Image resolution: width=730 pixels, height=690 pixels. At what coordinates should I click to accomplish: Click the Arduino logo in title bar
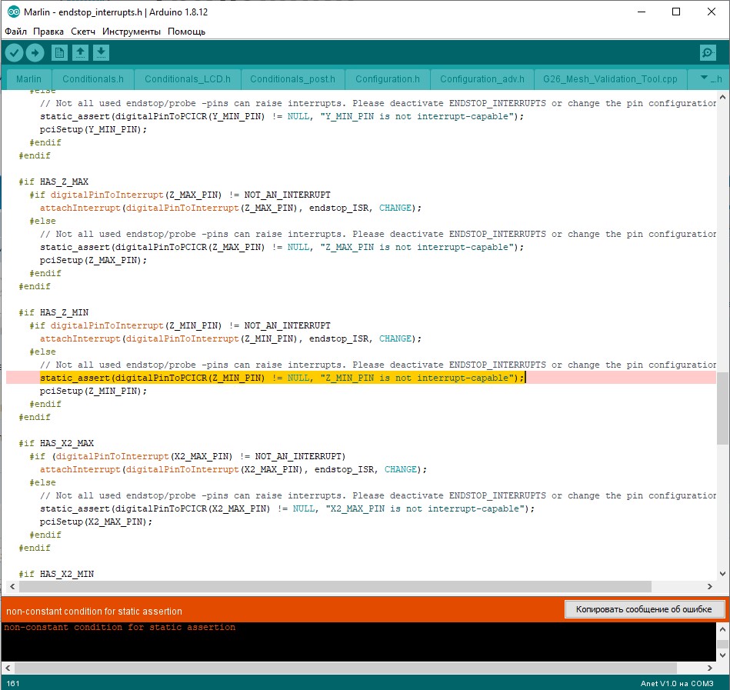(x=13, y=12)
